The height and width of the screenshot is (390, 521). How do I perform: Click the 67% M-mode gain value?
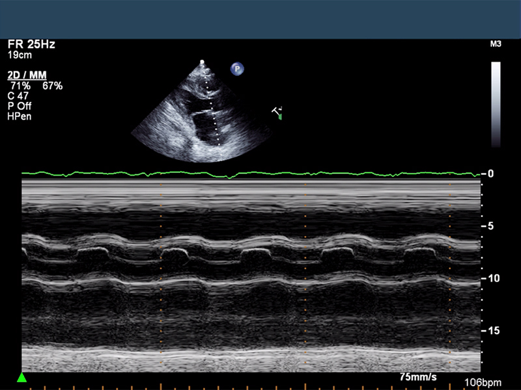pos(52,86)
